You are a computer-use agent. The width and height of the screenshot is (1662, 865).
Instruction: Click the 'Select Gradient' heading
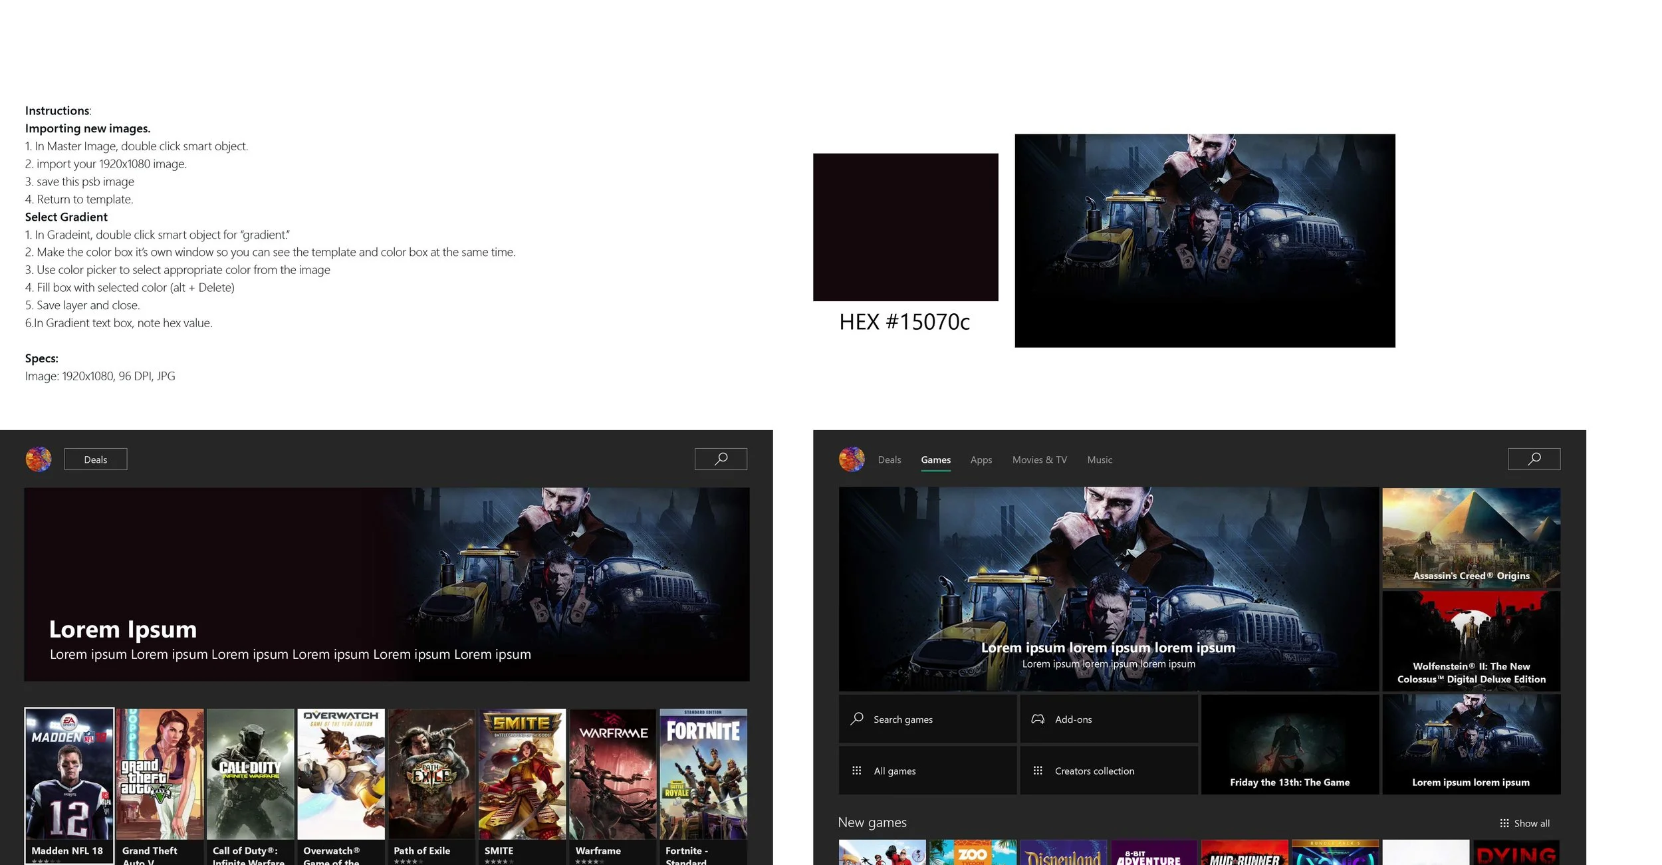66,217
